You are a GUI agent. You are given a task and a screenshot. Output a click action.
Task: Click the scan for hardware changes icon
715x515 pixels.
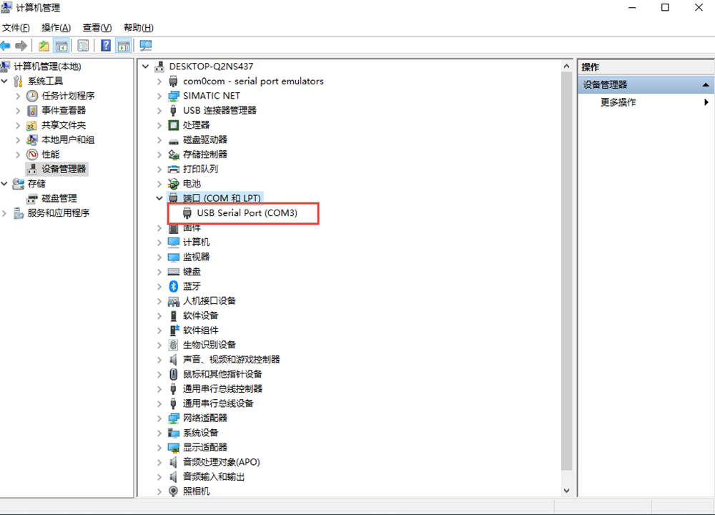(146, 46)
